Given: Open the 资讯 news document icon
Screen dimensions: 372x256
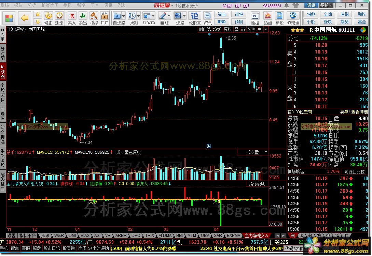Looking at the screenshot, I should pyautogui.click(x=208, y=18).
